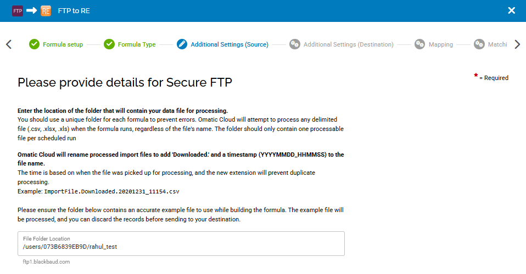Image resolution: width=526 pixels, height=274 pixels.
Task: Select the Additional Settings (Source) step
Action: coord(230,45)
